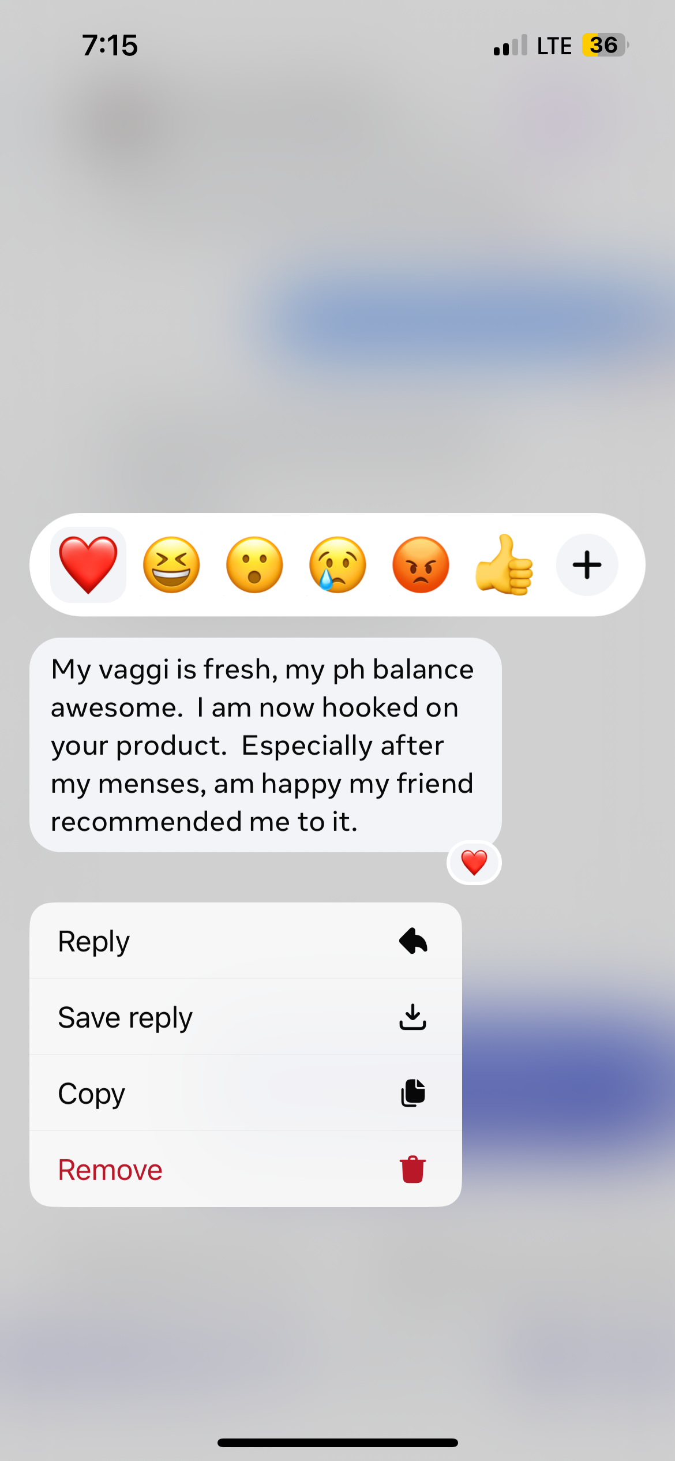React with the surprised face emoji
The width and height of the screenshot is (675, 1461).
(x=254, y=565)
